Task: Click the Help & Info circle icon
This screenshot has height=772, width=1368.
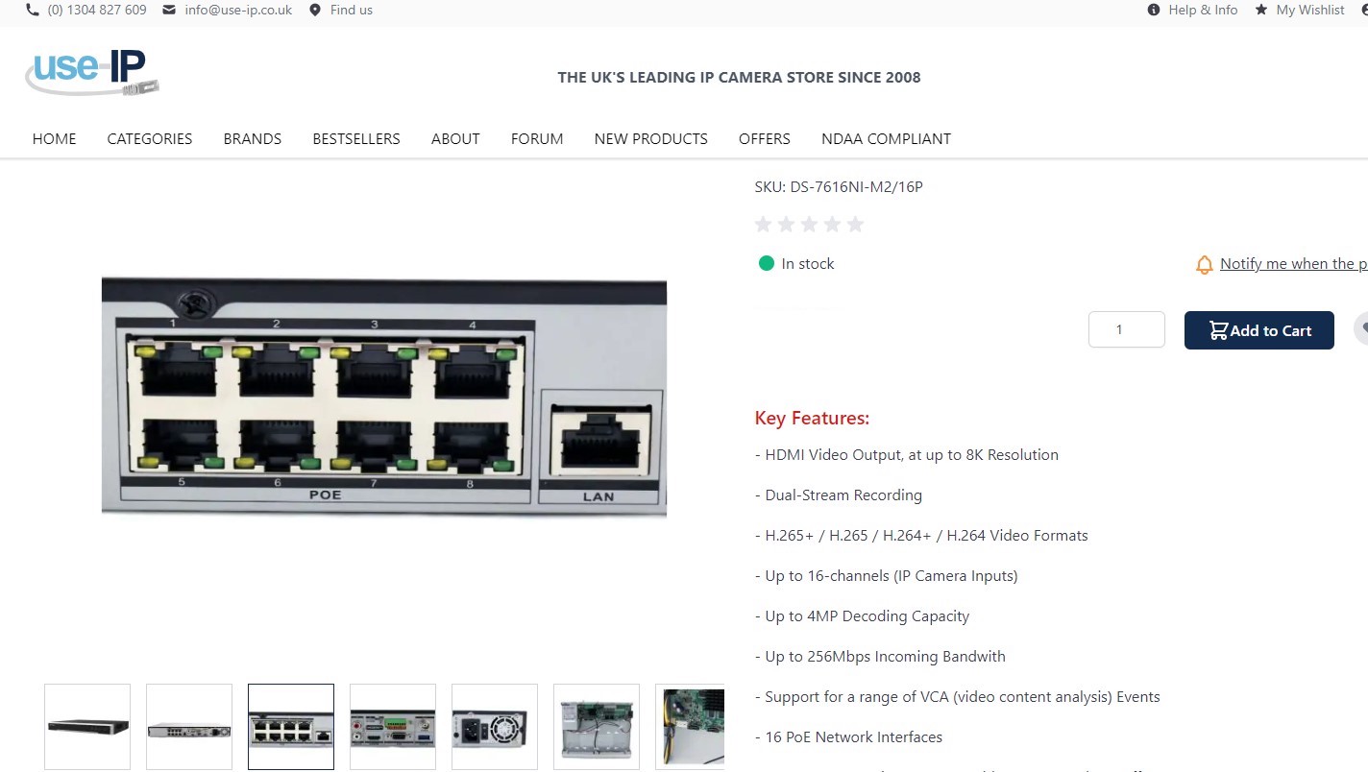Action: [1154, 10]
